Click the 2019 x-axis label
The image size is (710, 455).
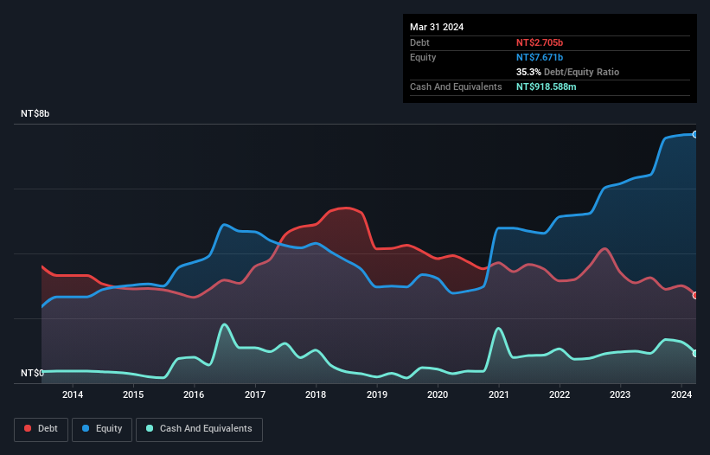(377, 394)
